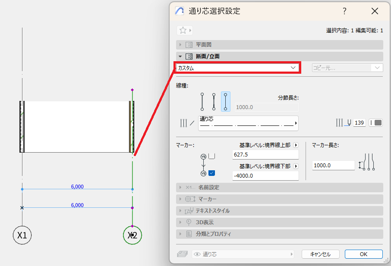391x266 pixels.
Task: Click the line type icon beside 通り芯 selector
Action: 187,123
